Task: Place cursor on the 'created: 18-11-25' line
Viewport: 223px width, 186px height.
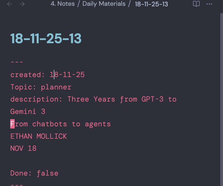Action: point(47,75)
